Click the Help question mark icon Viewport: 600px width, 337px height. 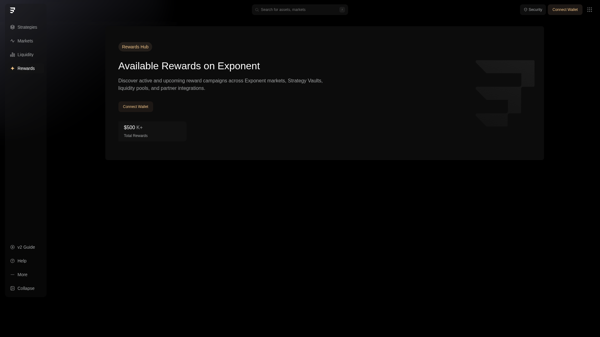(x=12, y=261)
